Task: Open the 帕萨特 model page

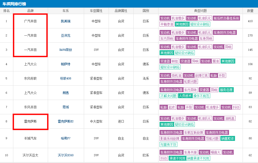Action: pyautogui.click(x=66, y=64)
